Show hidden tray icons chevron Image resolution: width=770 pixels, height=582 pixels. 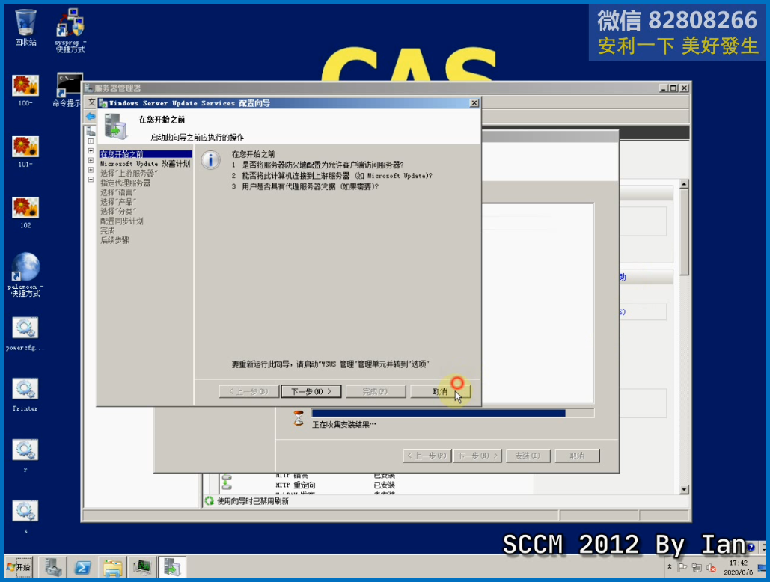pyautogui.click(x=670, y=567)
